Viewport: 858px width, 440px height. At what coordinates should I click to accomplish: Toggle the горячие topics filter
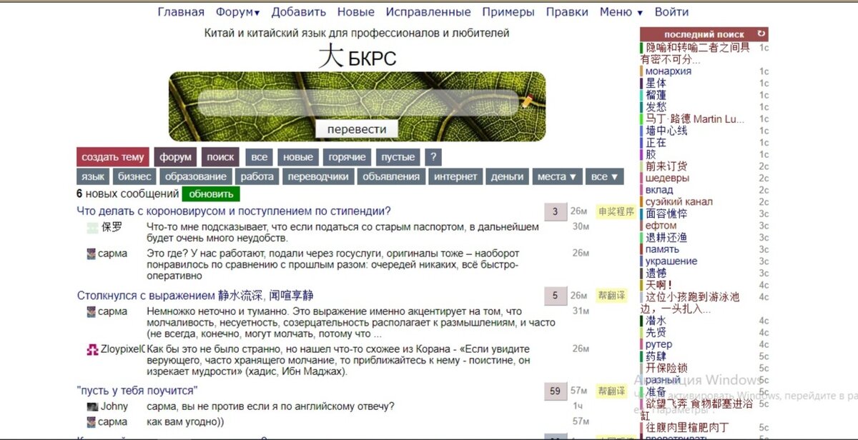[x=347, y=156]
